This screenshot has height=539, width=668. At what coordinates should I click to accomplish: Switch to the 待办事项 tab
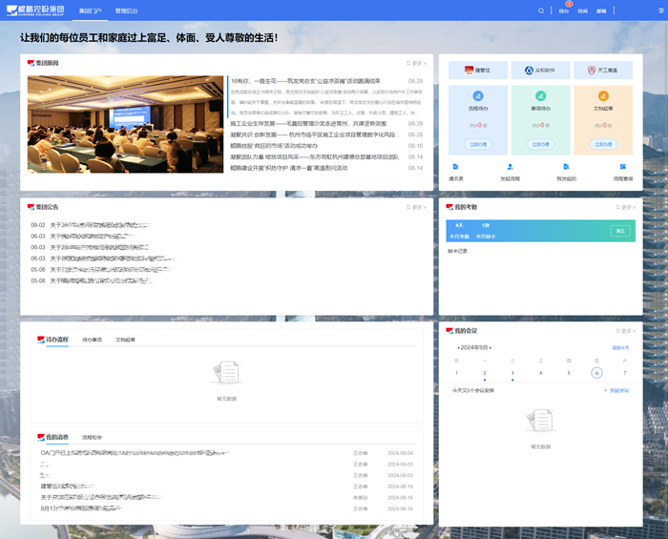[x=93, y=340]
